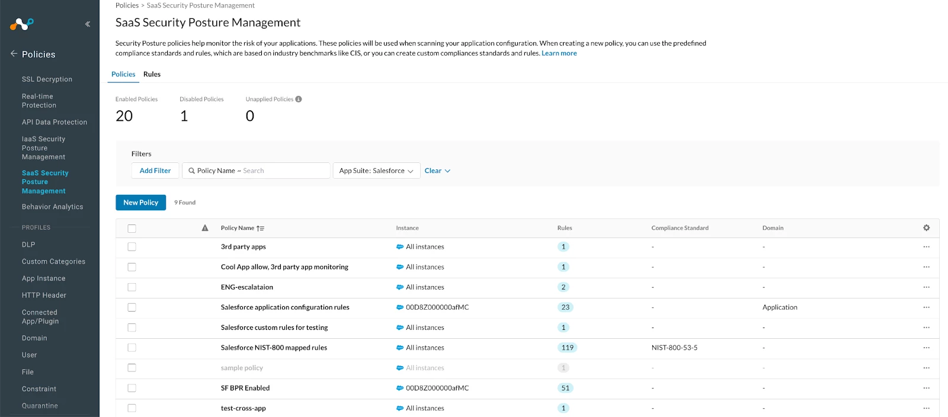The width and height of the screenshot is (948, 417).
Task: Switch to the Rules tab
Action: [152, 74]
